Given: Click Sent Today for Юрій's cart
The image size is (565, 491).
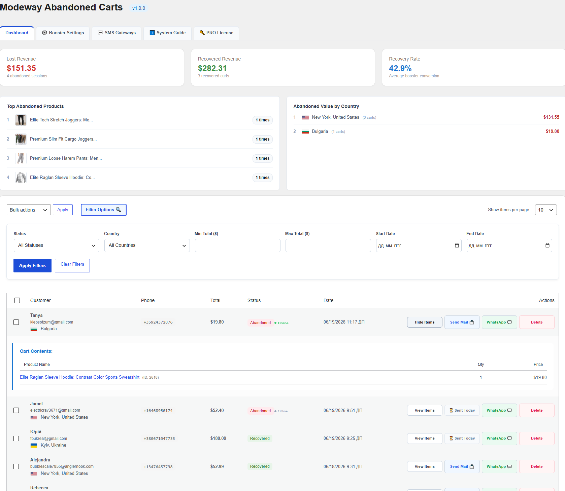Looking at the screenshot, I should 462,439.
